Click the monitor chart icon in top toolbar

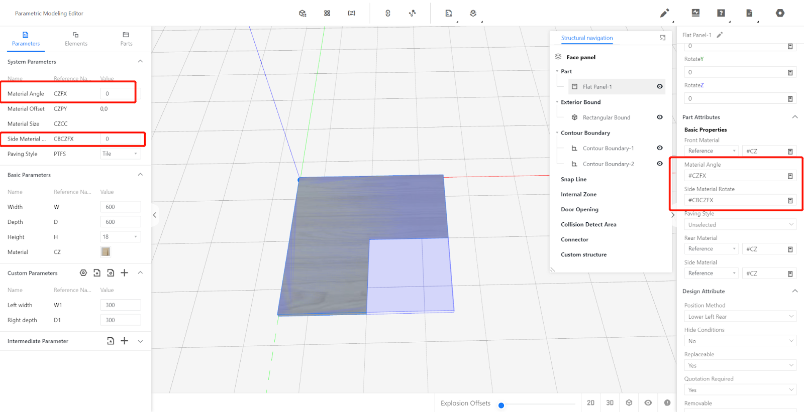point(695,13)
